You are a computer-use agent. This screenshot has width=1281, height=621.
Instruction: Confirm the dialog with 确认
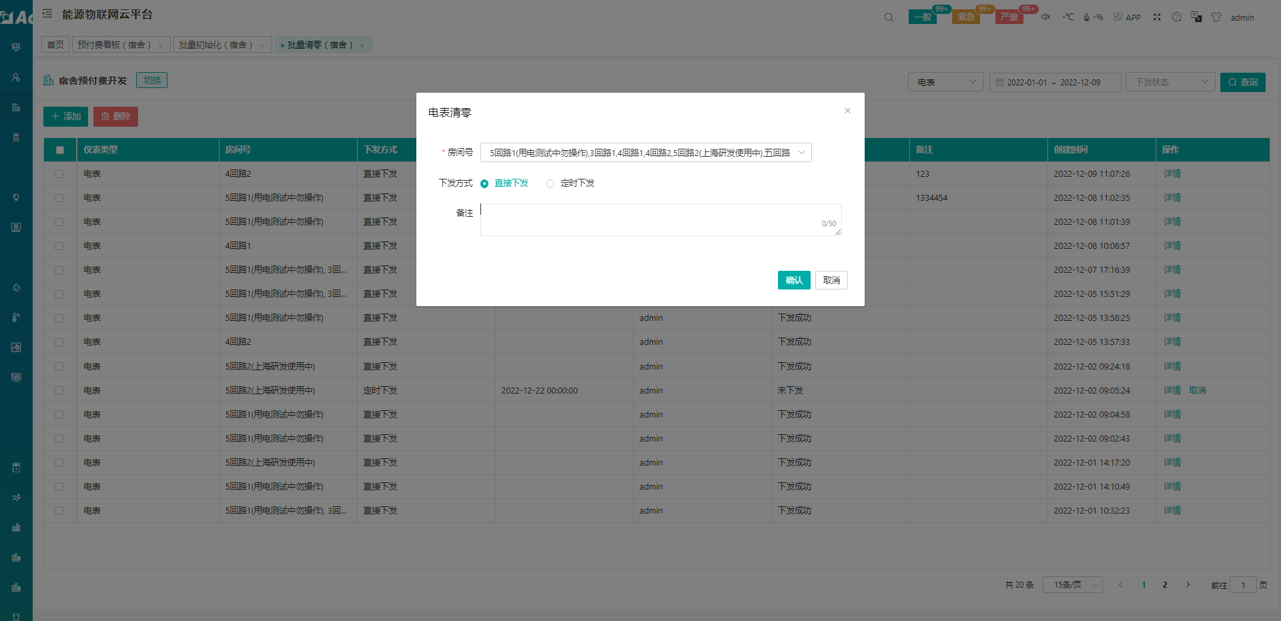click(x=794, y=280)
